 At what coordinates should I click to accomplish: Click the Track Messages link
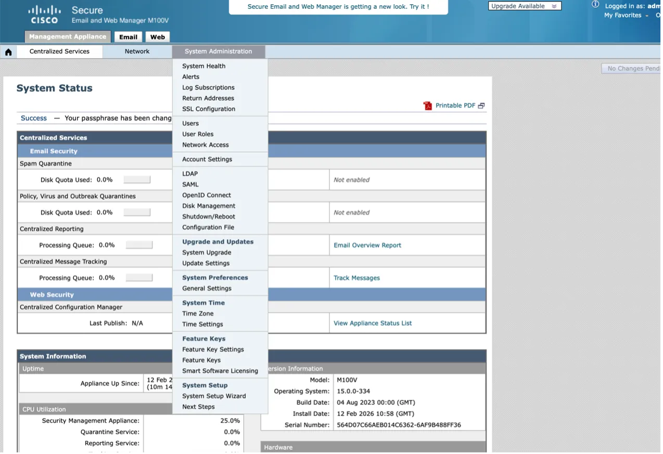356,278
